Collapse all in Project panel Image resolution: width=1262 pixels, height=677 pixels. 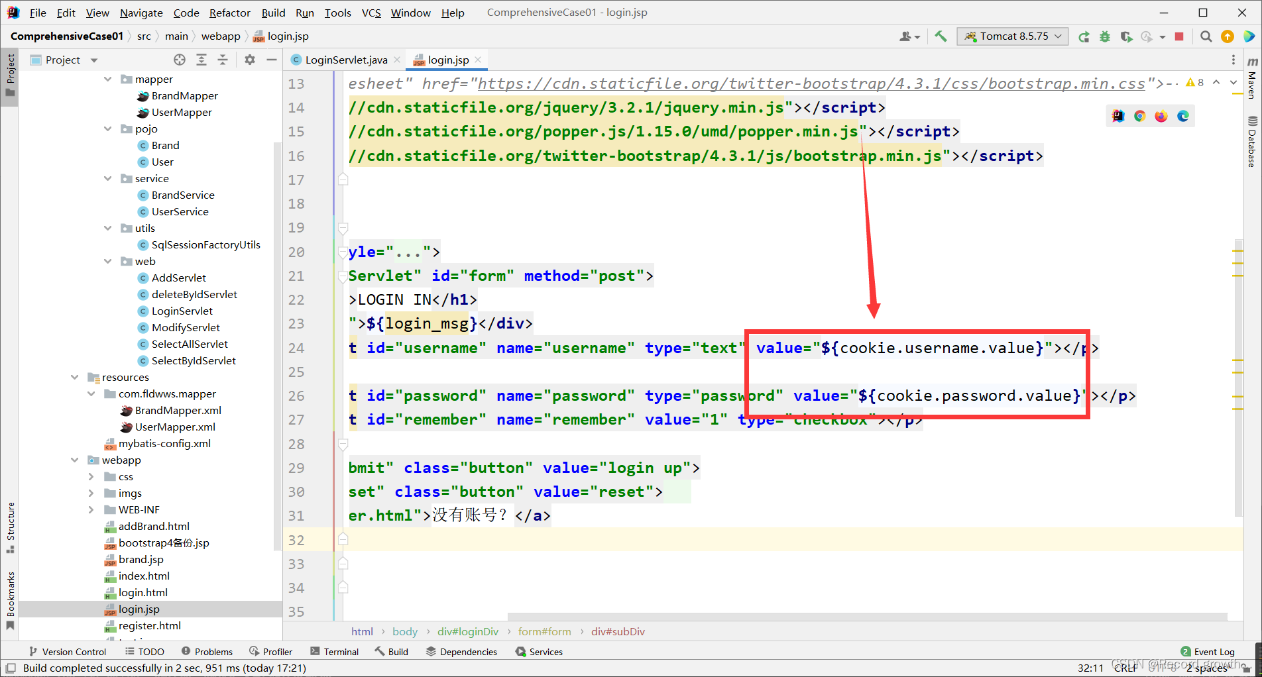coord(223,60)
